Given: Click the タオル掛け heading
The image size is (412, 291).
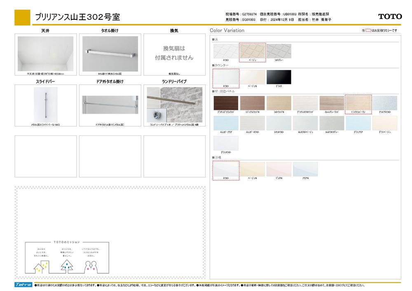Looking at the screenshot, I should [x=110, y=31].
